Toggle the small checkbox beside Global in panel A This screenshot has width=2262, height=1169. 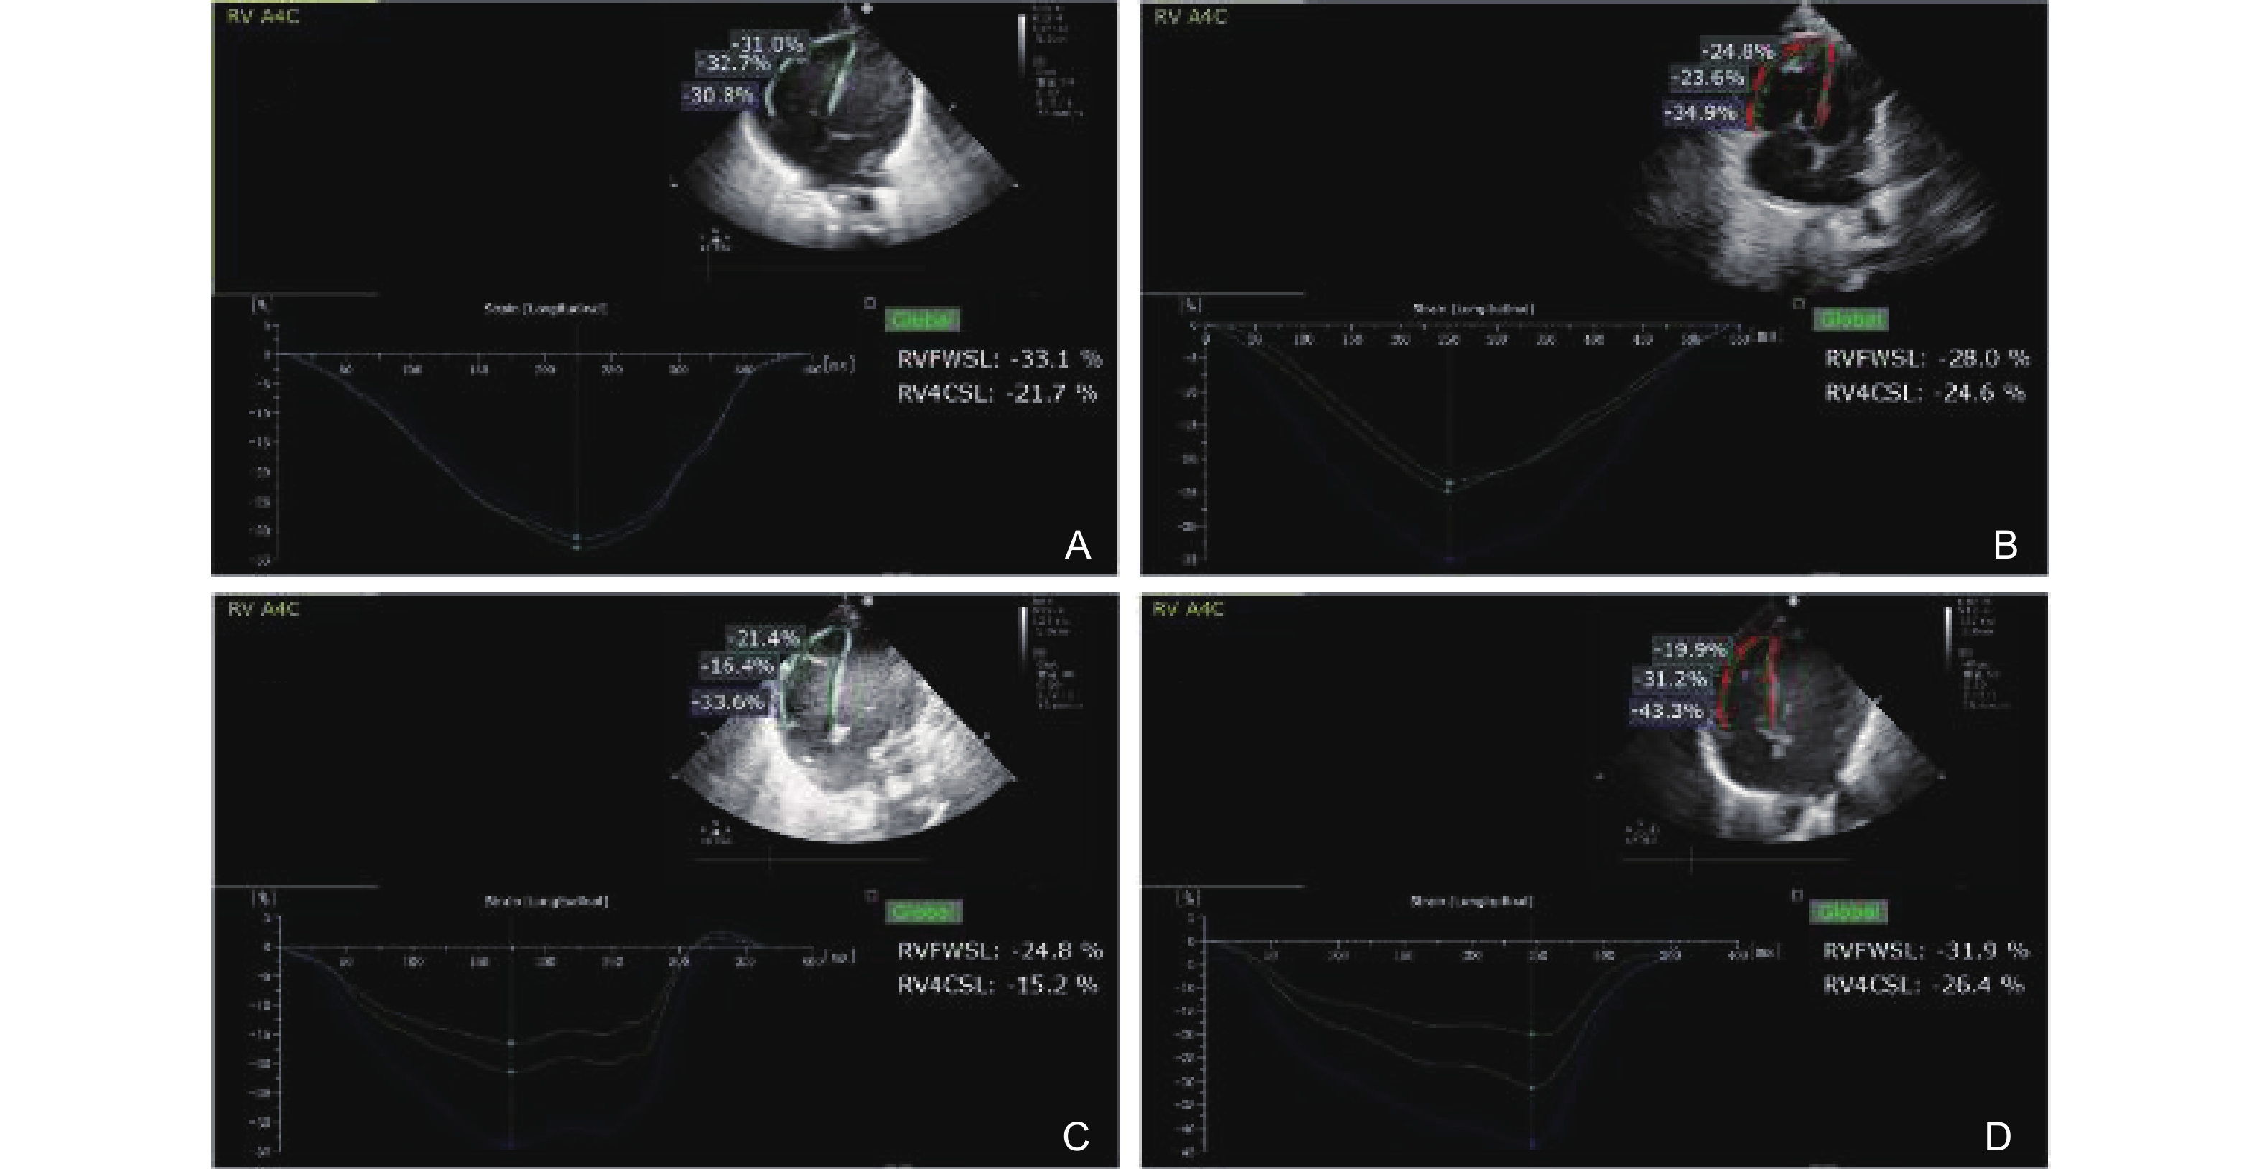point(870,303)
